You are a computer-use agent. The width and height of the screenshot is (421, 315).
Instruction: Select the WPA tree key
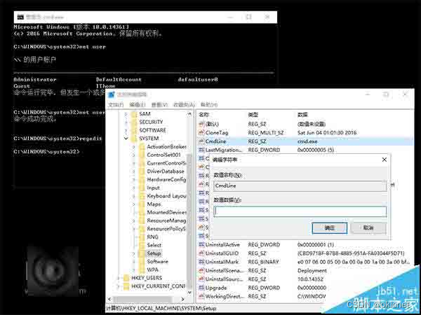click(x=152, y=269)
